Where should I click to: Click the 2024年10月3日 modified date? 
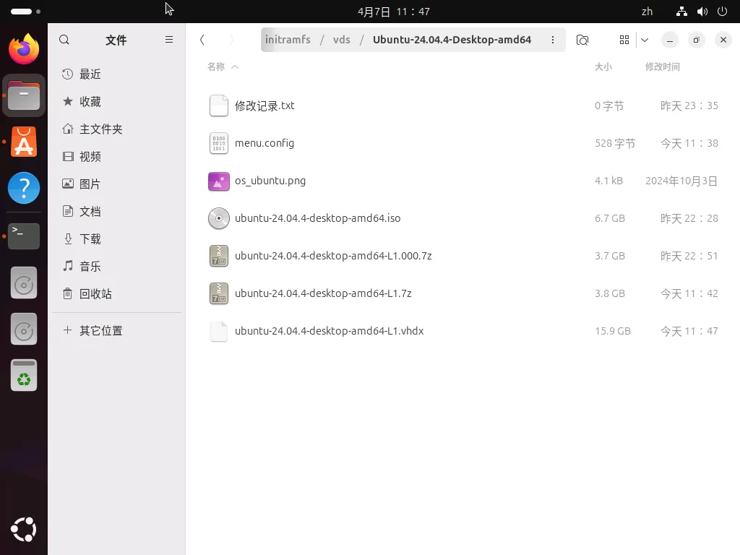(x=681, y=181)
